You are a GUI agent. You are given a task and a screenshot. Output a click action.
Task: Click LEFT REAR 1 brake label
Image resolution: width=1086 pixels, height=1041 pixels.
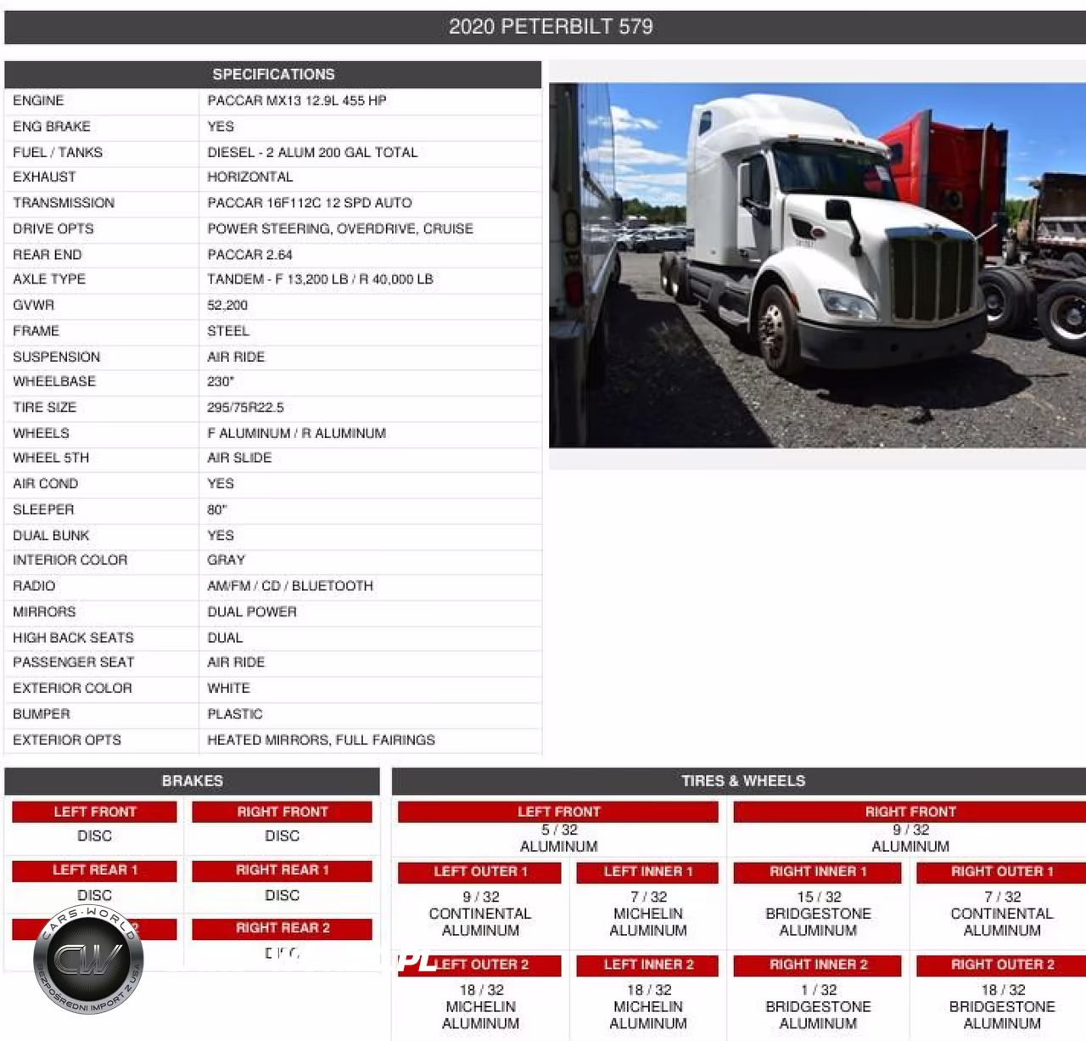pos(94,871)
